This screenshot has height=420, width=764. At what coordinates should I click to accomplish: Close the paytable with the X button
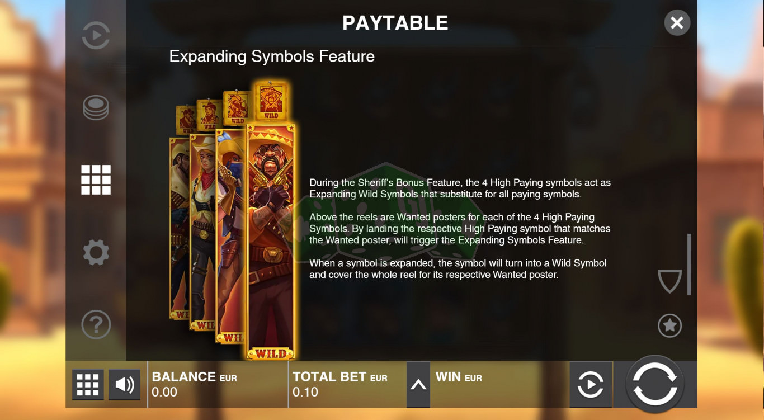click(677, 23)
